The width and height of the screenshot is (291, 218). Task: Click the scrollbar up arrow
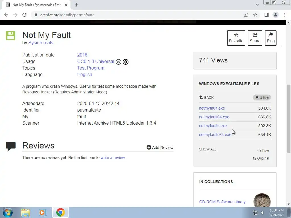[x=288, y=23]
